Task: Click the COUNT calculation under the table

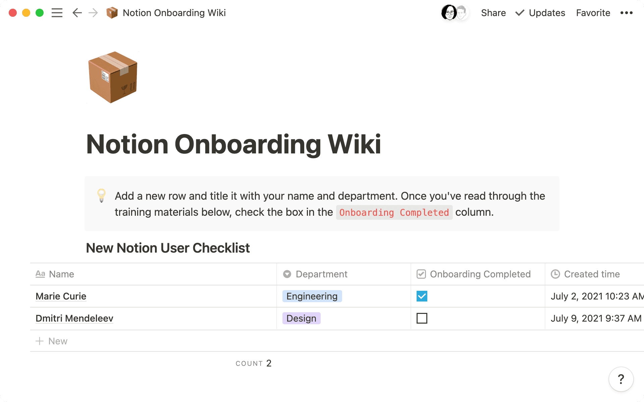Action: (253, 363)
